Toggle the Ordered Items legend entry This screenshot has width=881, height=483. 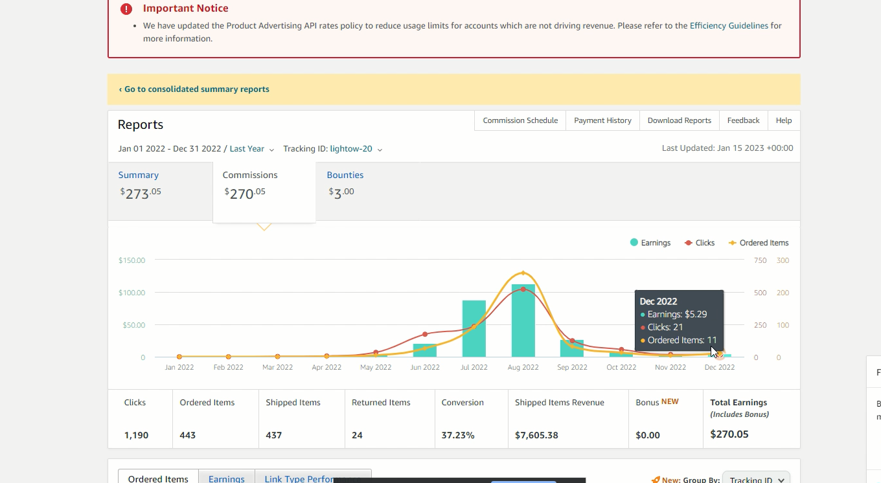pos(759,243)
